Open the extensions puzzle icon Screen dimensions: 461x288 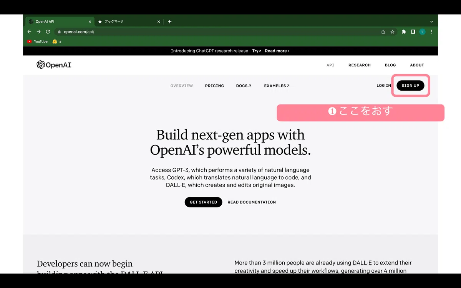coord(404,32)
